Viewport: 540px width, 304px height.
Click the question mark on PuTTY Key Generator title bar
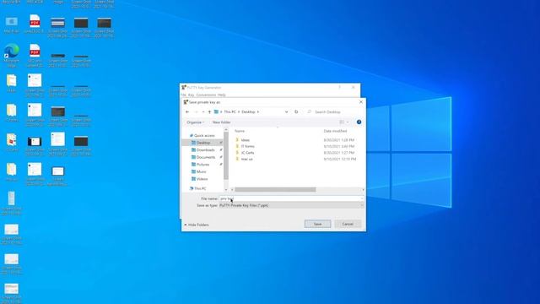click(339, 88)
